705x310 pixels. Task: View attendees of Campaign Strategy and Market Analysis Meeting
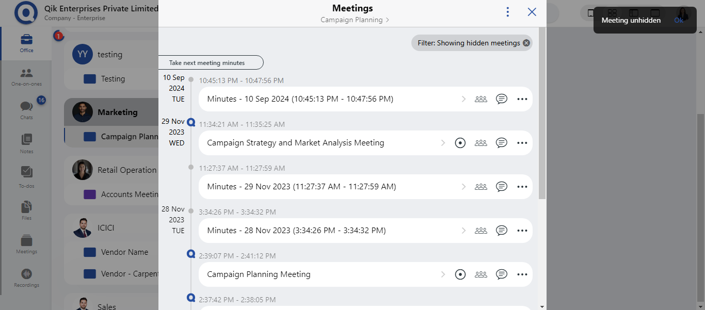480,143
